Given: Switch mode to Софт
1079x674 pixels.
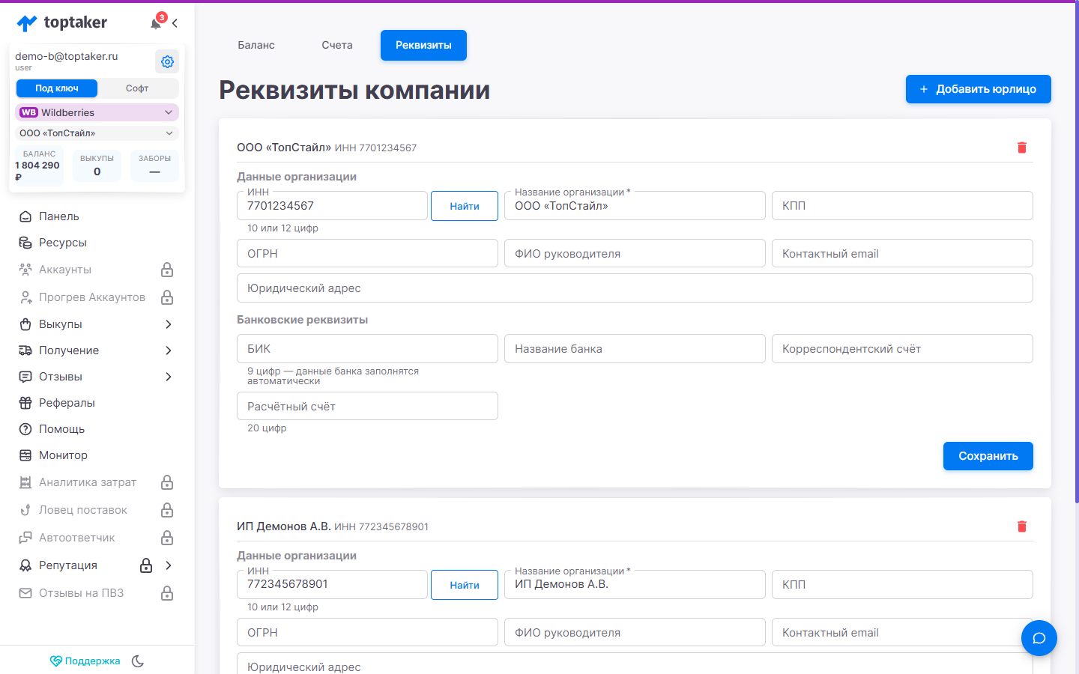Looking at the screenshot, I should 137,88.
